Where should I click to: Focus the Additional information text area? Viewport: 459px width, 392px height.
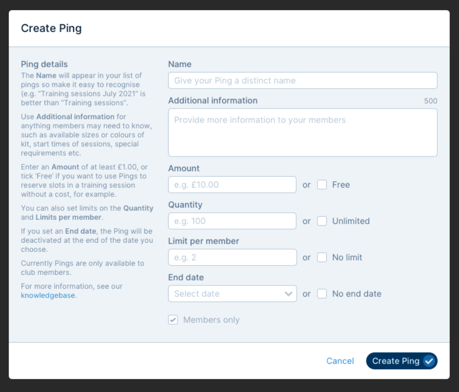click(x=302, y=132)
